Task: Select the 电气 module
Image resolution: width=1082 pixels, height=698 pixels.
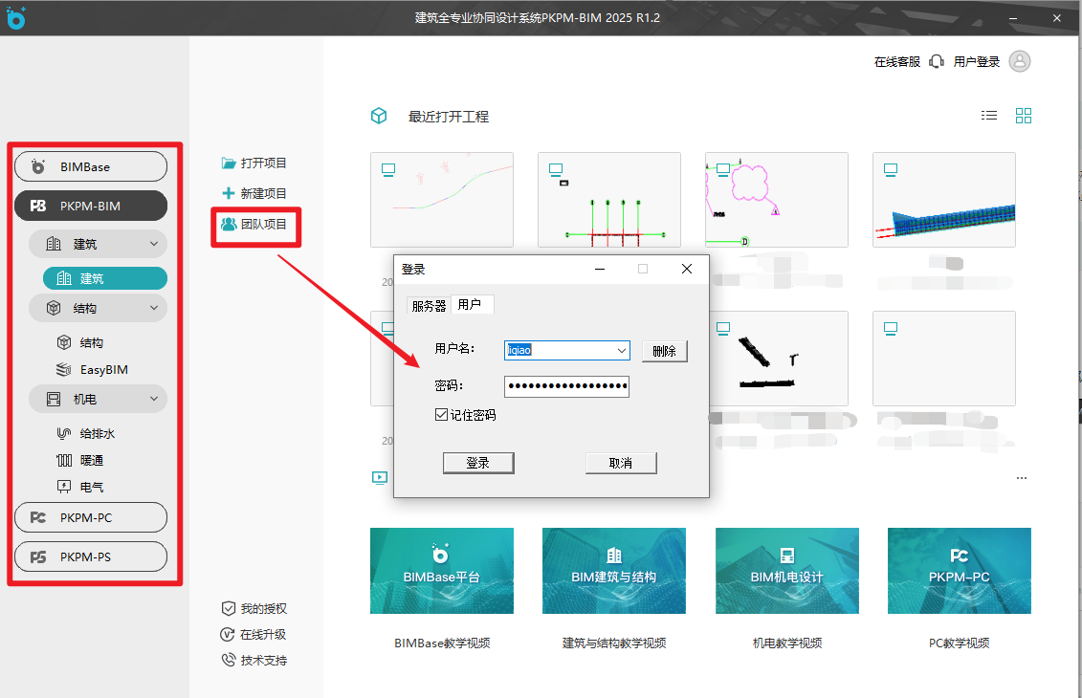Action: tap(80, 487)
